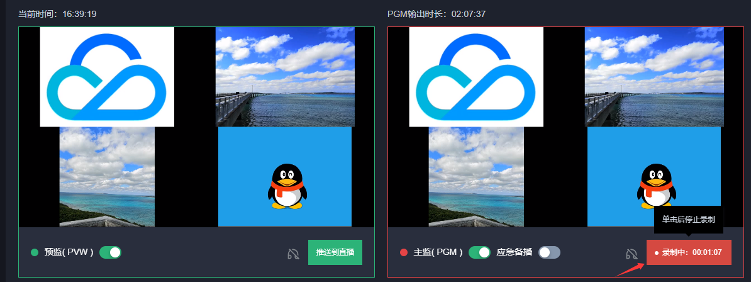Click the 预监( PVW ) label
751x282 pixels.
click(x=69, y=252)
